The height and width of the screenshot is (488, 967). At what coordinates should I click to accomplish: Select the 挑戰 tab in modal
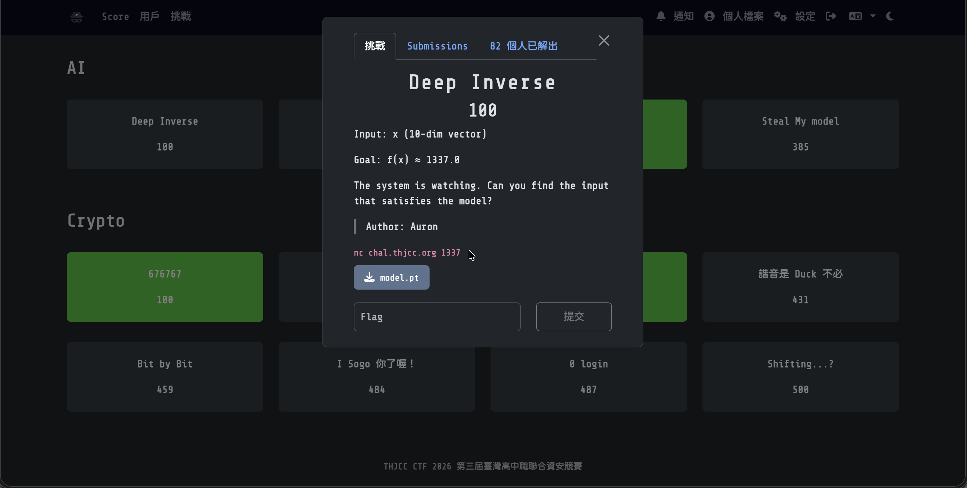pyautogui.click(x=375, y=46)
